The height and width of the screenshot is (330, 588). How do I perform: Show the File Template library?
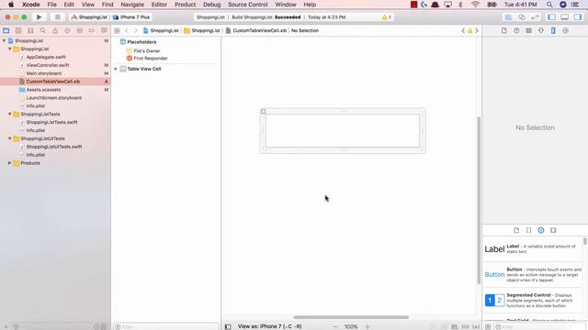pos(516,230)
